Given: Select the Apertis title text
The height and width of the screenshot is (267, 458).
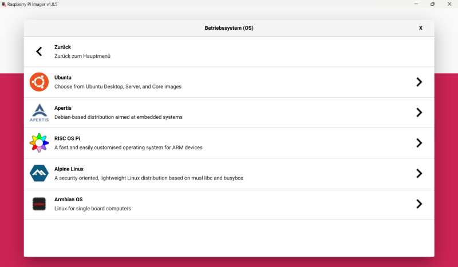Looking at the screenshot, I should coord(63,108).
